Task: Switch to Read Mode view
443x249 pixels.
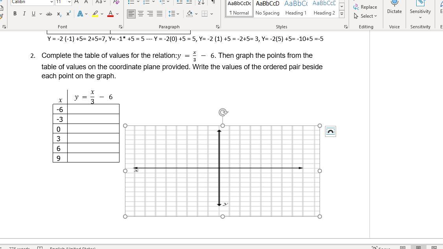Action: tap(403, 247)
